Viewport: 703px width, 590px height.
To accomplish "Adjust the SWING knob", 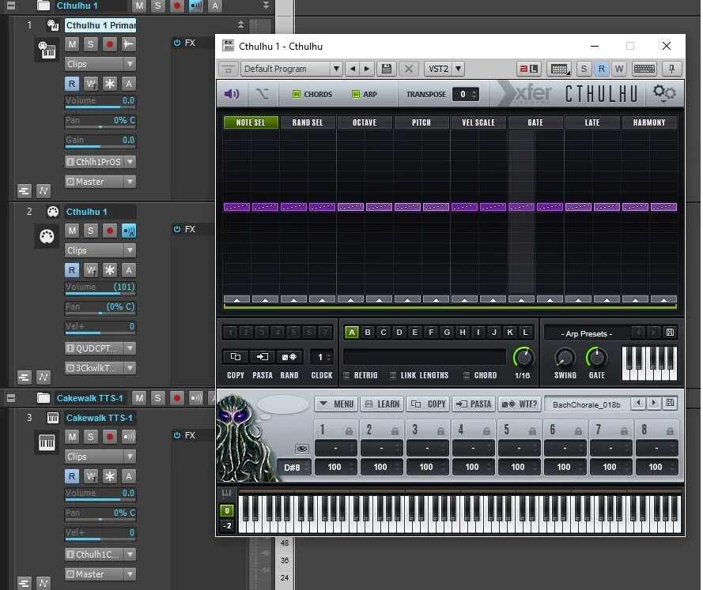I will coord(565,358).
